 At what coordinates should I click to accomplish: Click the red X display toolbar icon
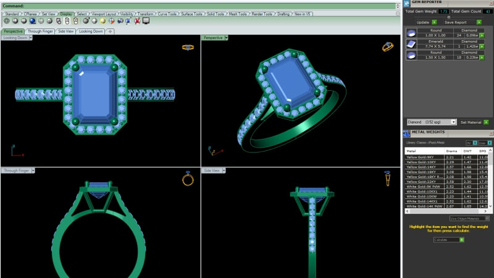(137, 21)
